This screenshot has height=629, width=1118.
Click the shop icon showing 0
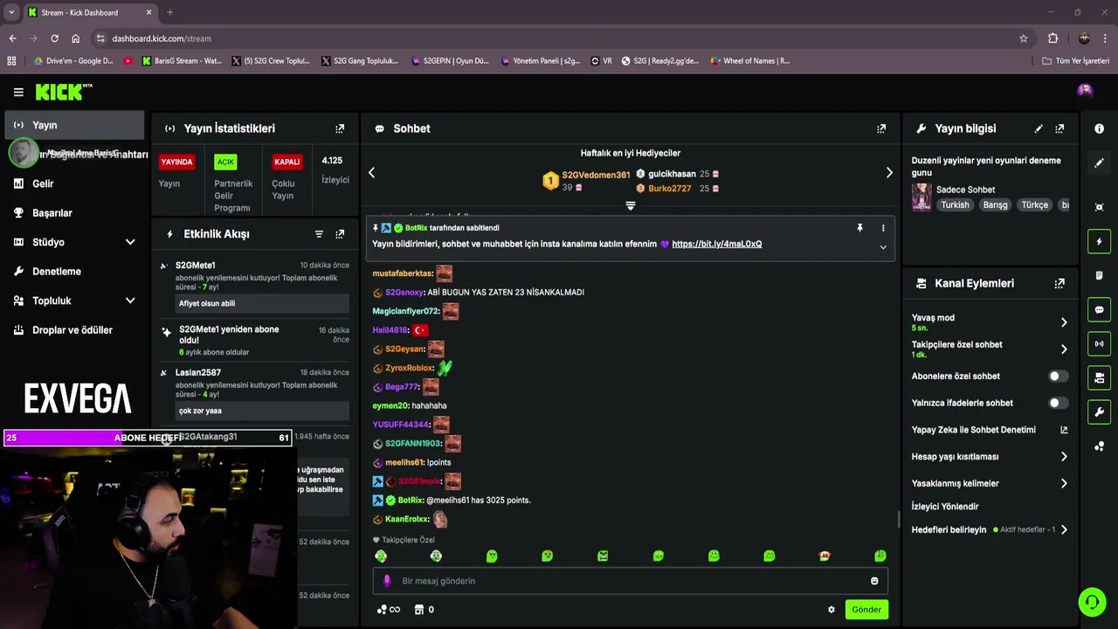point(424,610)
